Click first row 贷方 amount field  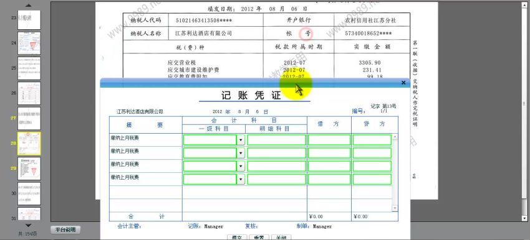[x=372, y=140]
